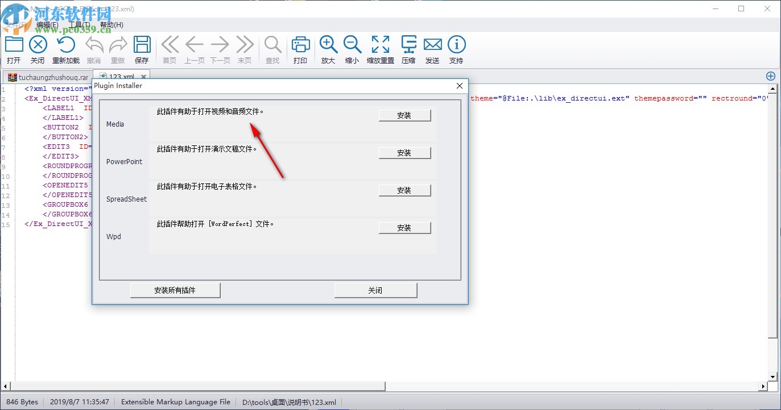Click the 关闭 (Close file) toolbar icon
Image resolution: width=781 pixels, height=410 pixels.
tap(38, 45)
